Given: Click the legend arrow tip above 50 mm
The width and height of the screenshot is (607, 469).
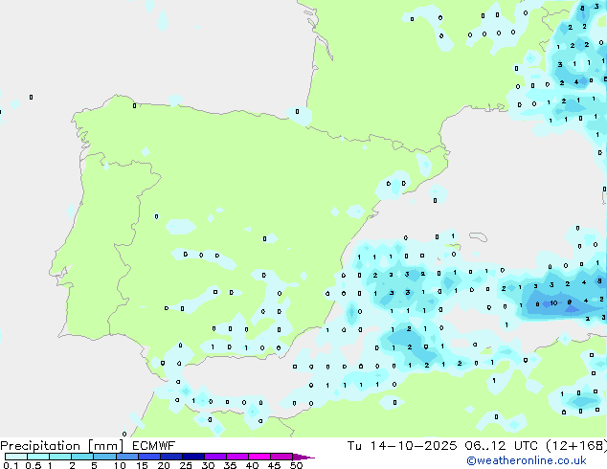Looking at the screenshot, I should (303, 457).
